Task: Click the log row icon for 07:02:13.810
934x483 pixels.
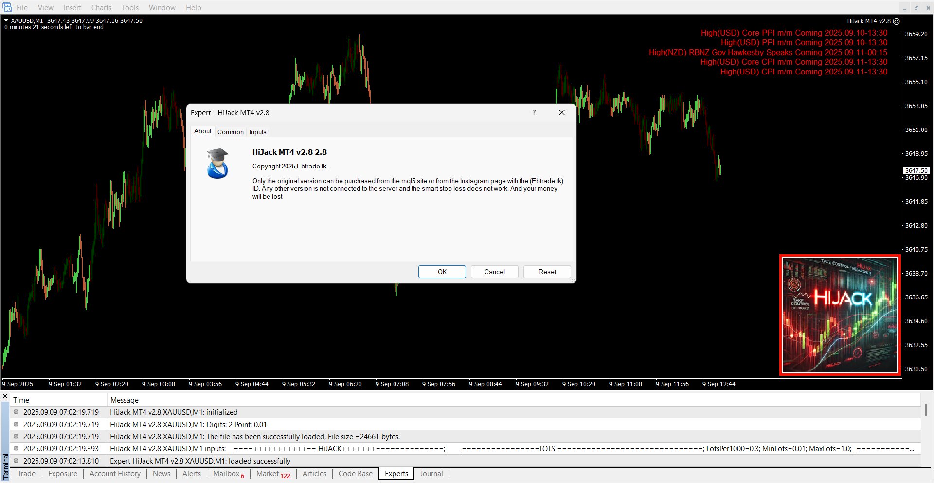Action: pos(16,461)
